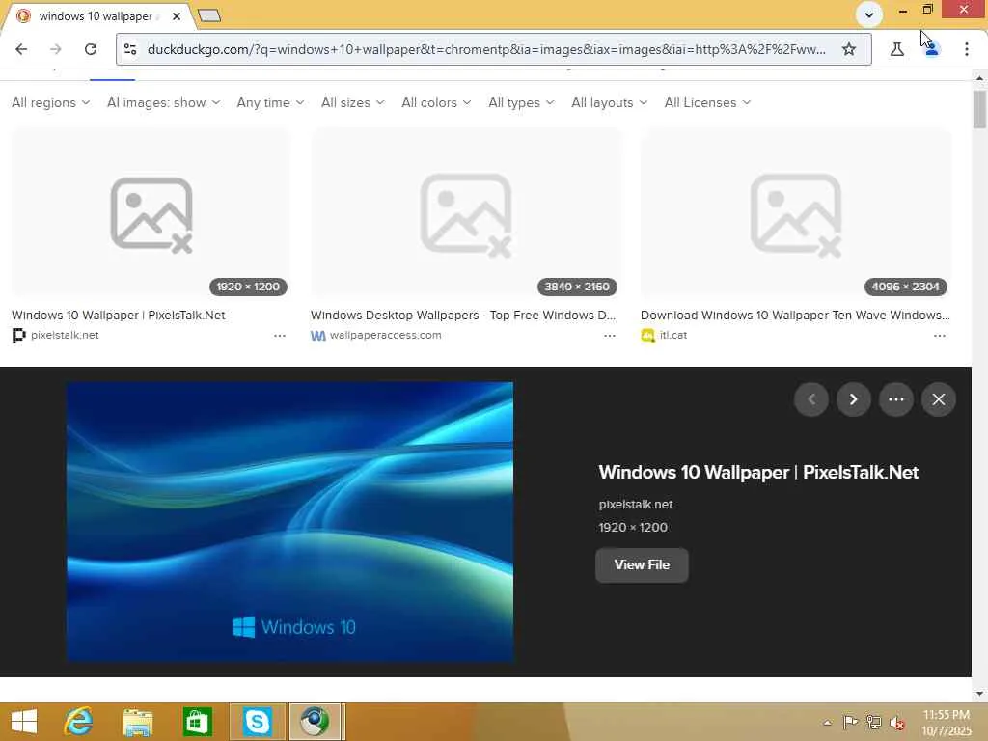
Task: Open more options for the pixelstalk.net result
Action: pos(280,336)
